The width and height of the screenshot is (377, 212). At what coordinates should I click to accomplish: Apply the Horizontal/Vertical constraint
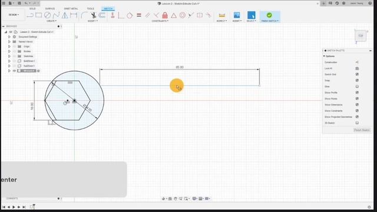point(113,15)
